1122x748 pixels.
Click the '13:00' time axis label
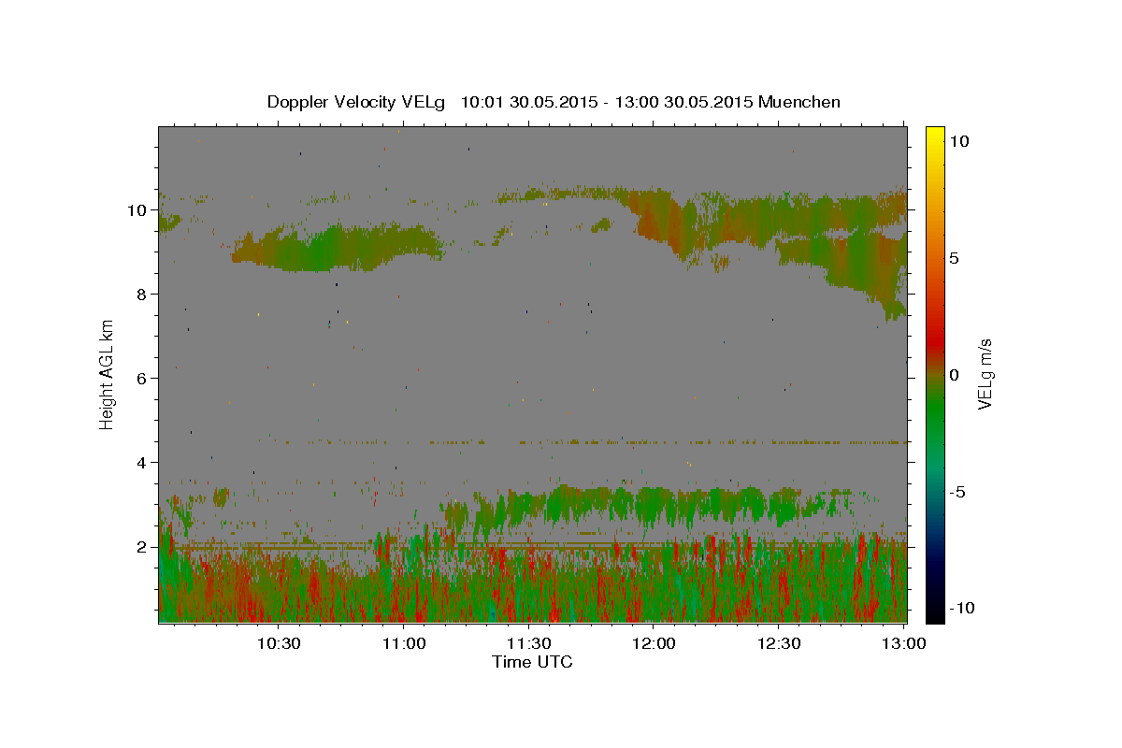click(903, 643)
